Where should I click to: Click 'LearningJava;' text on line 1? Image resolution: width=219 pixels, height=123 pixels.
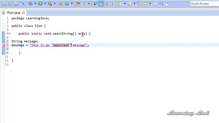(x=38, y=18)
